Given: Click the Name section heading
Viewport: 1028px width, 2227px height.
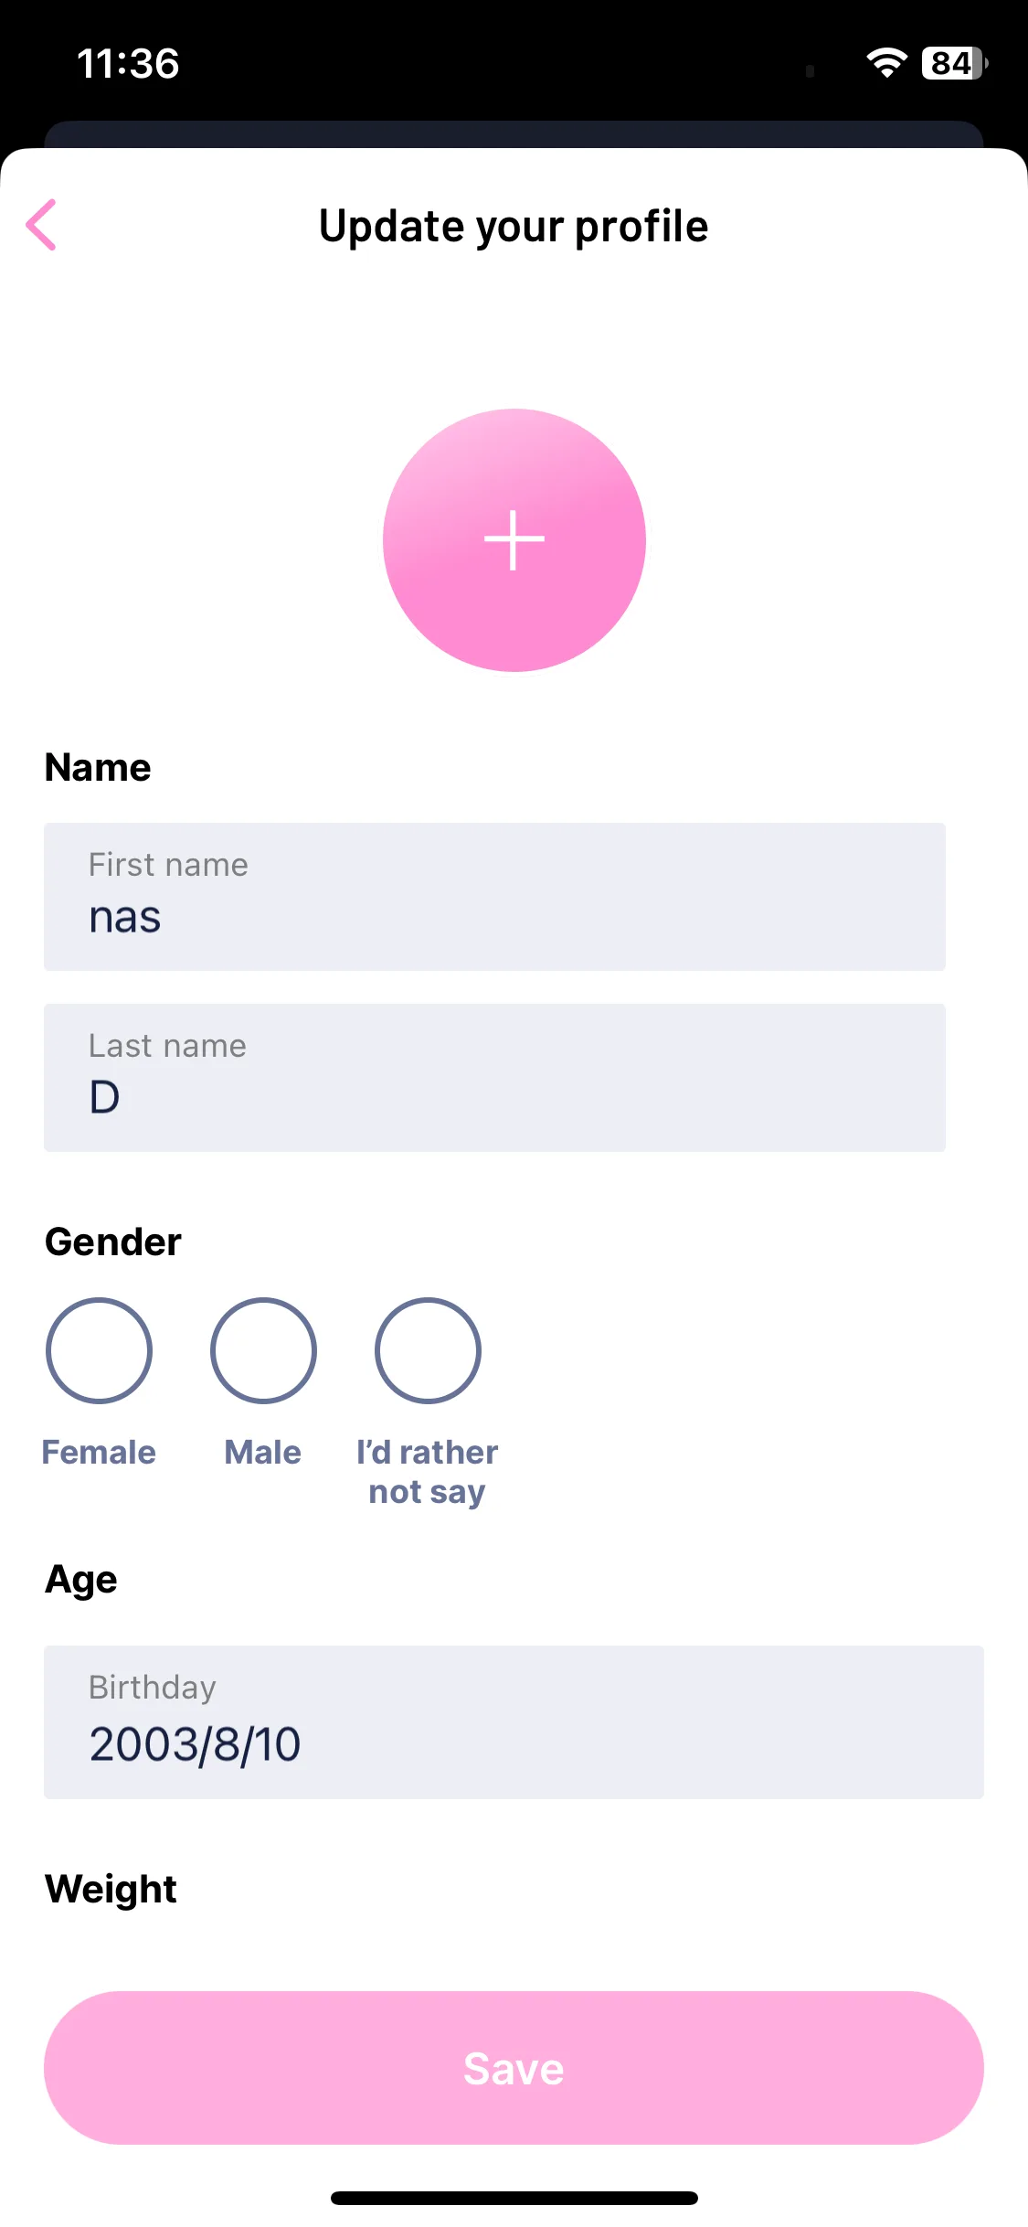Looking at the screenshot, I should pos(98,767).
